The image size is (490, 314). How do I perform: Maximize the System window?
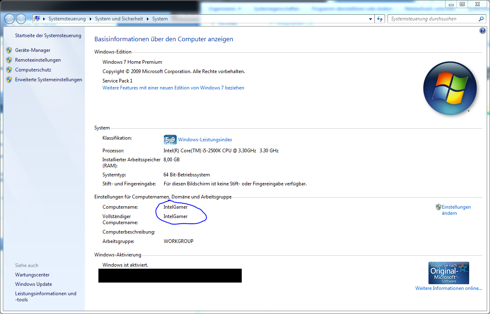(x=462, y=4)
